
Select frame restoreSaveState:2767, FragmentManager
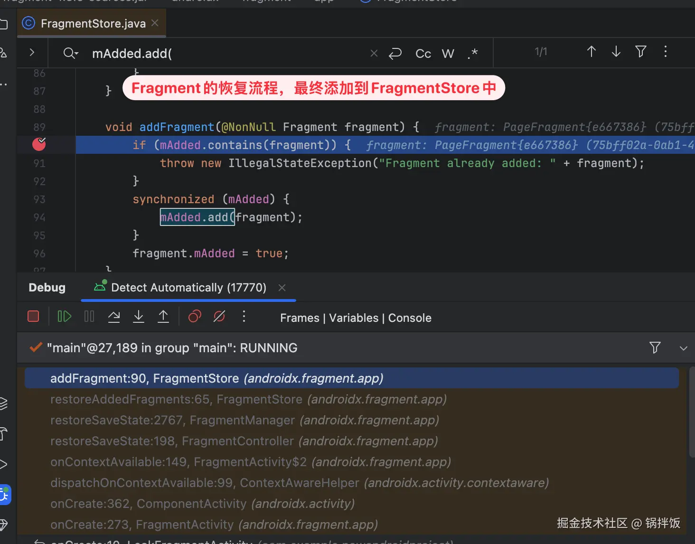pos(352,420)
